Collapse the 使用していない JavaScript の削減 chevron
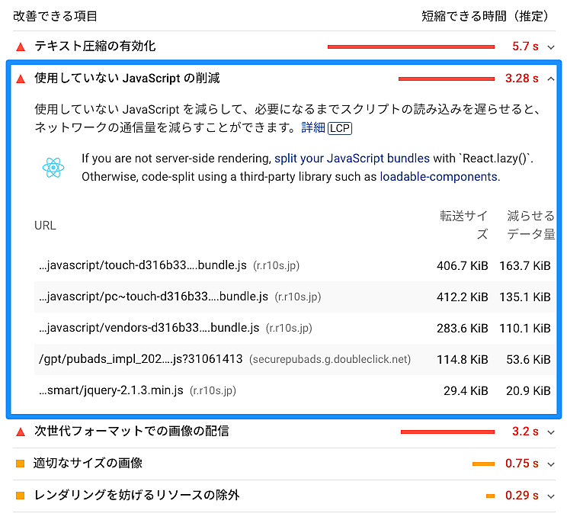Screen dimensions: 567x520 click(x=551, y=79)
